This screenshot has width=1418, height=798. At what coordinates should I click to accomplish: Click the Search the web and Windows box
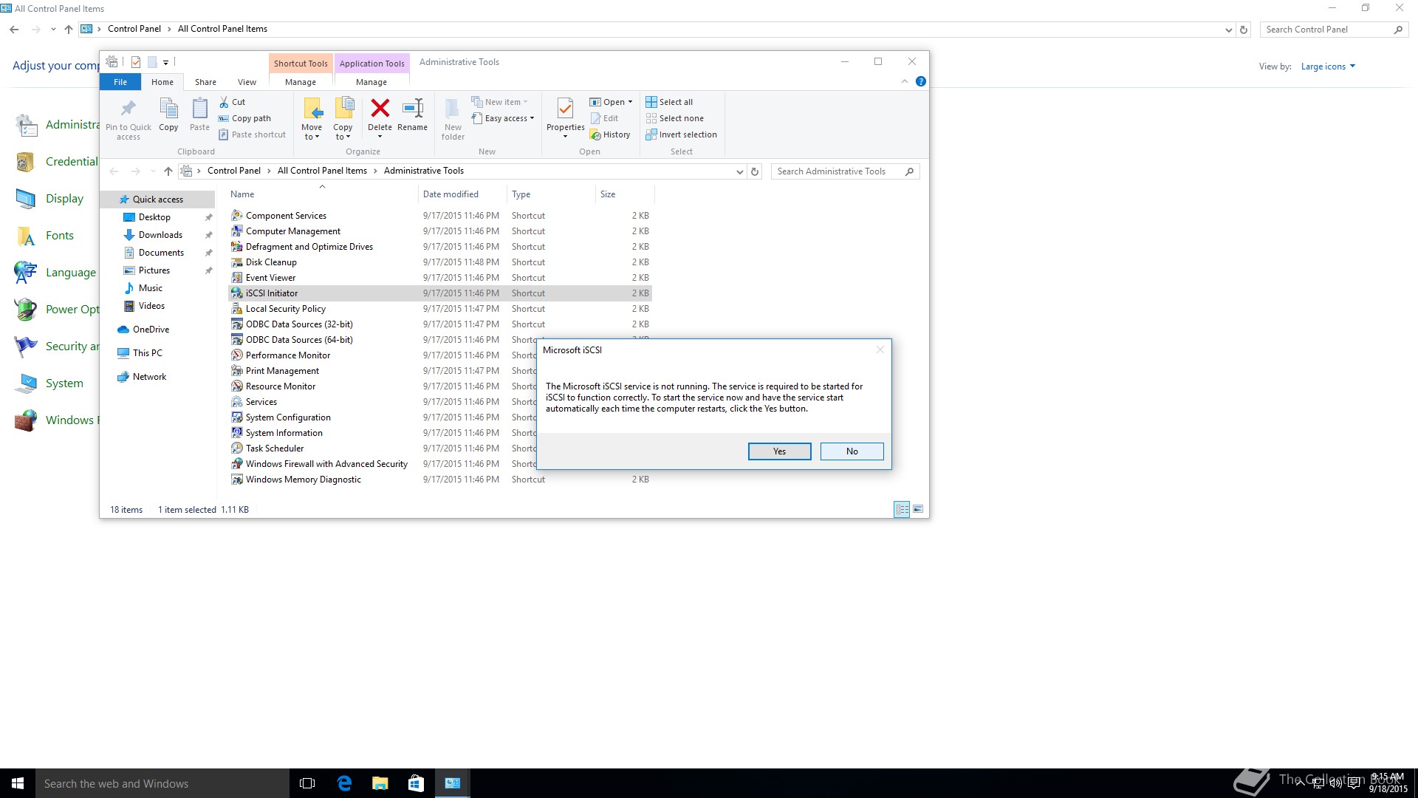click(x=162, y=783)
